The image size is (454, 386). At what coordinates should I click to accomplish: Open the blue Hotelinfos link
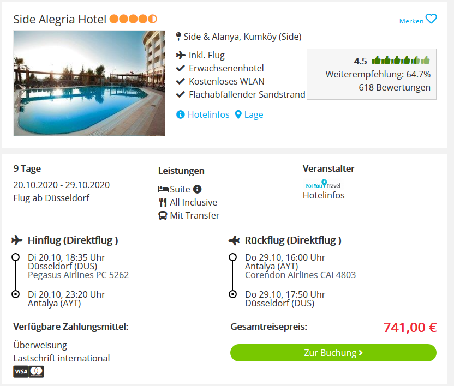click(208, 114)
